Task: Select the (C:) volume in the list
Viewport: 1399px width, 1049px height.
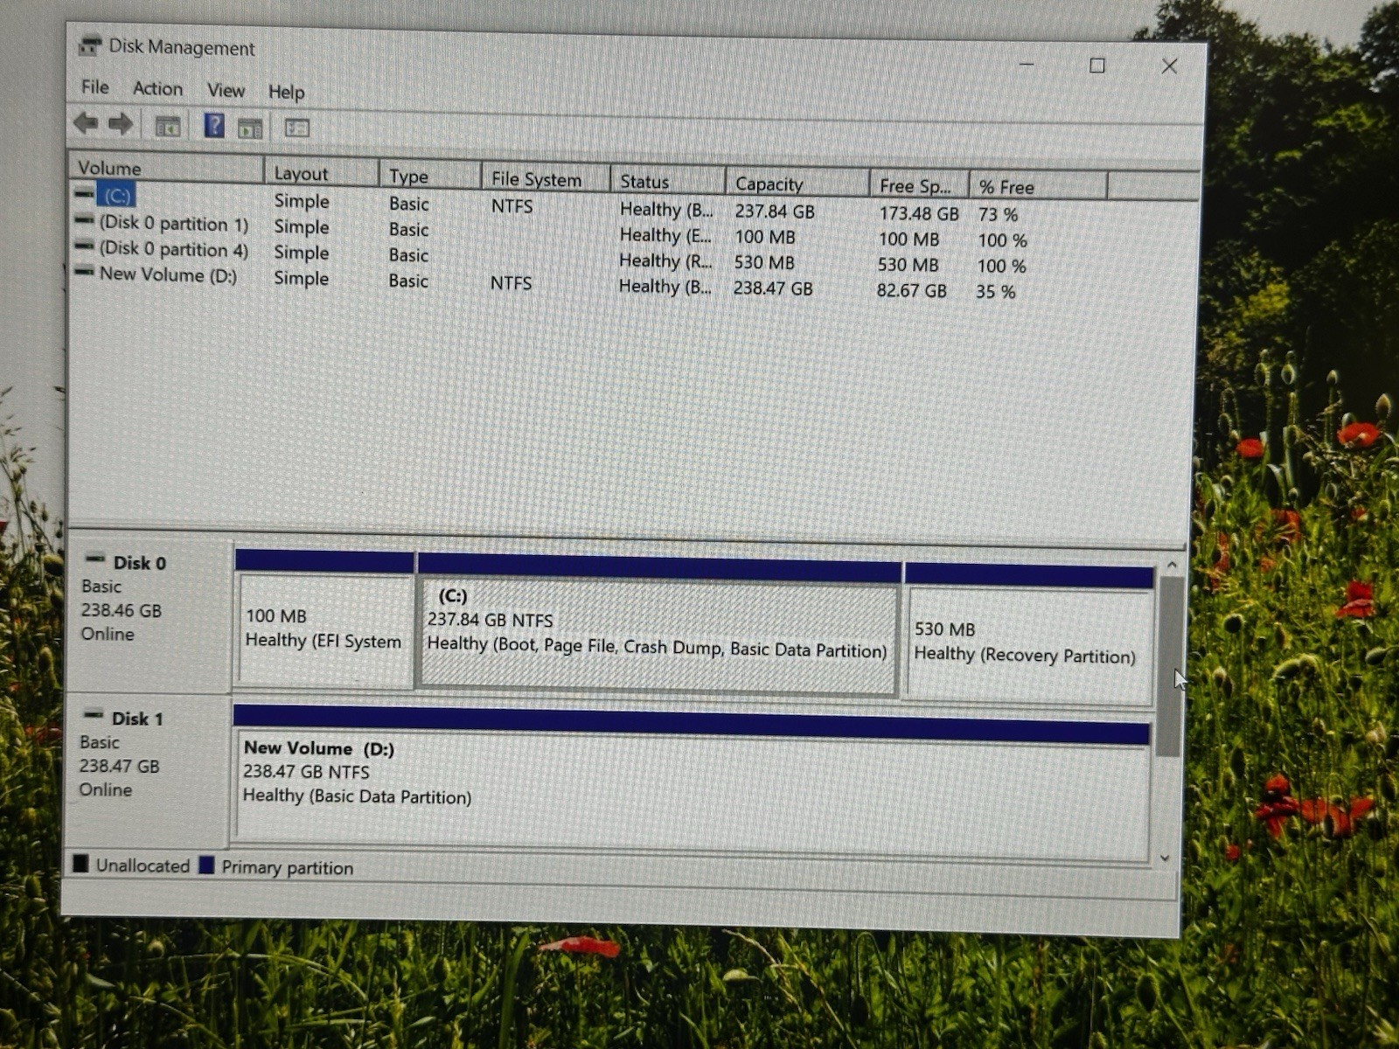Action: [117, 195]
